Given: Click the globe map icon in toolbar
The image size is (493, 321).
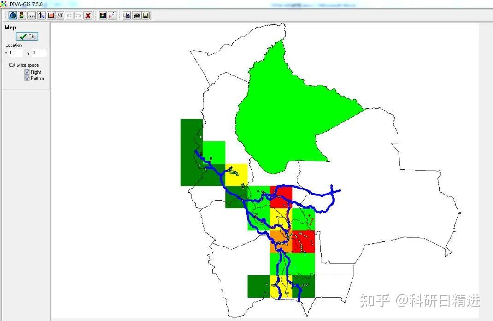Looking at the screenshot, I should point(12,15).
